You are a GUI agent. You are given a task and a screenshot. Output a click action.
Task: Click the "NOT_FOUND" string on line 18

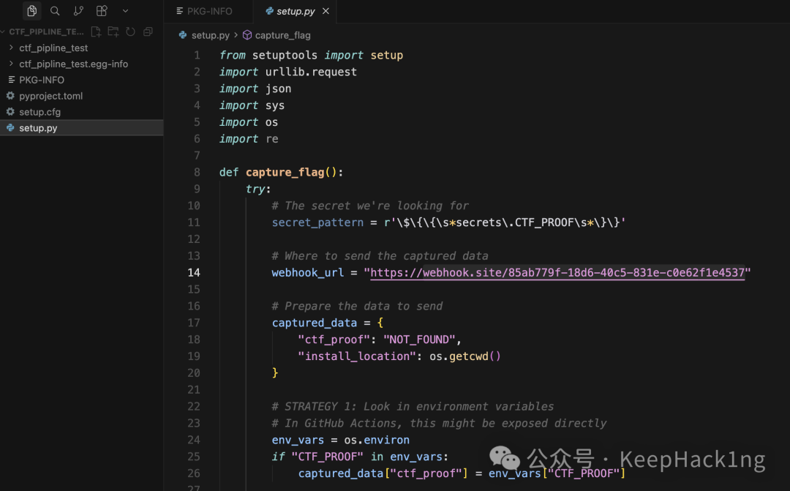419,340
